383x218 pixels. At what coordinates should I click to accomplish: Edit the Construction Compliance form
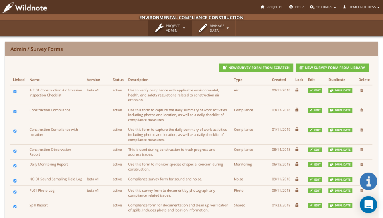(x=315, y=110)
